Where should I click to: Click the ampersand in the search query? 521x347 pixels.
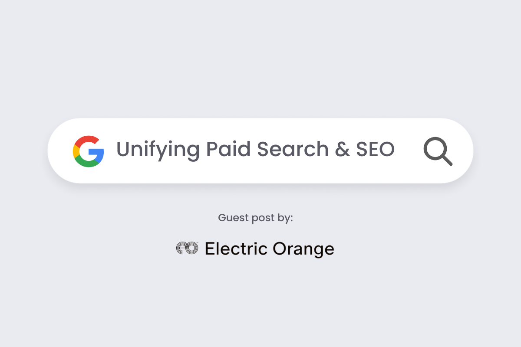[x=342, y=149]
